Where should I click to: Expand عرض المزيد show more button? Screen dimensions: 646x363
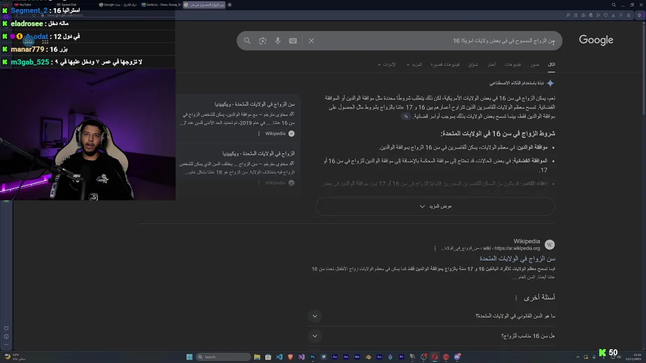coord(436,206)
